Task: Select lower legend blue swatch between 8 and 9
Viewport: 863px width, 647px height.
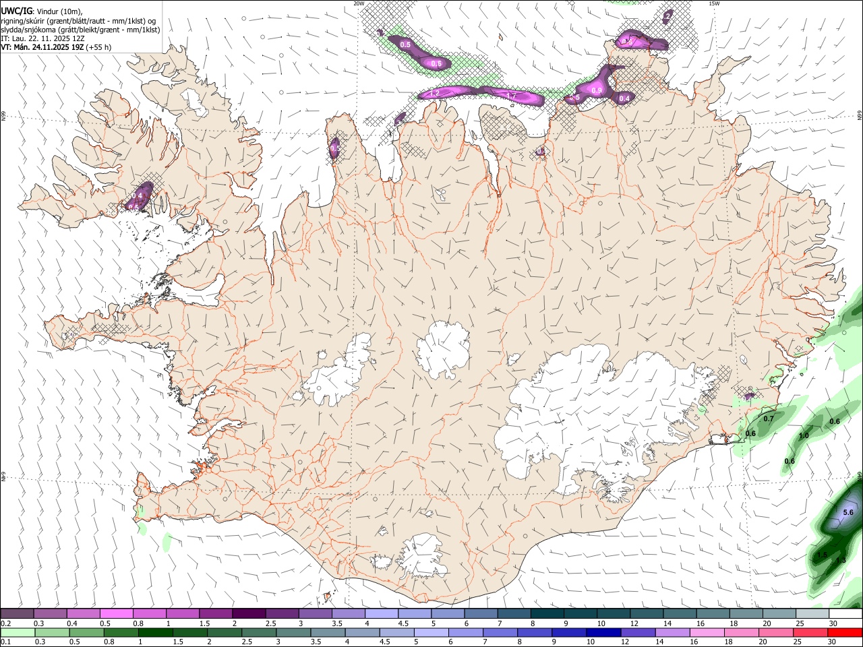Action: (534, 632)
